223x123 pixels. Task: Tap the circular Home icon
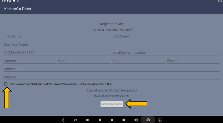(x=112, y=120)
